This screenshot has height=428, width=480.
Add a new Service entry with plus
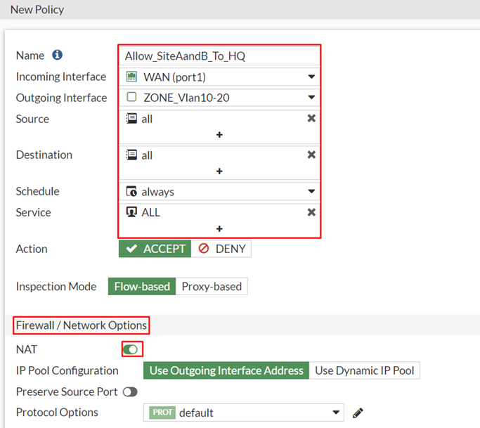point(219,228)
